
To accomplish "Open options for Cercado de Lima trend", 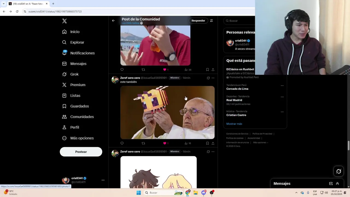I will 282,86.
